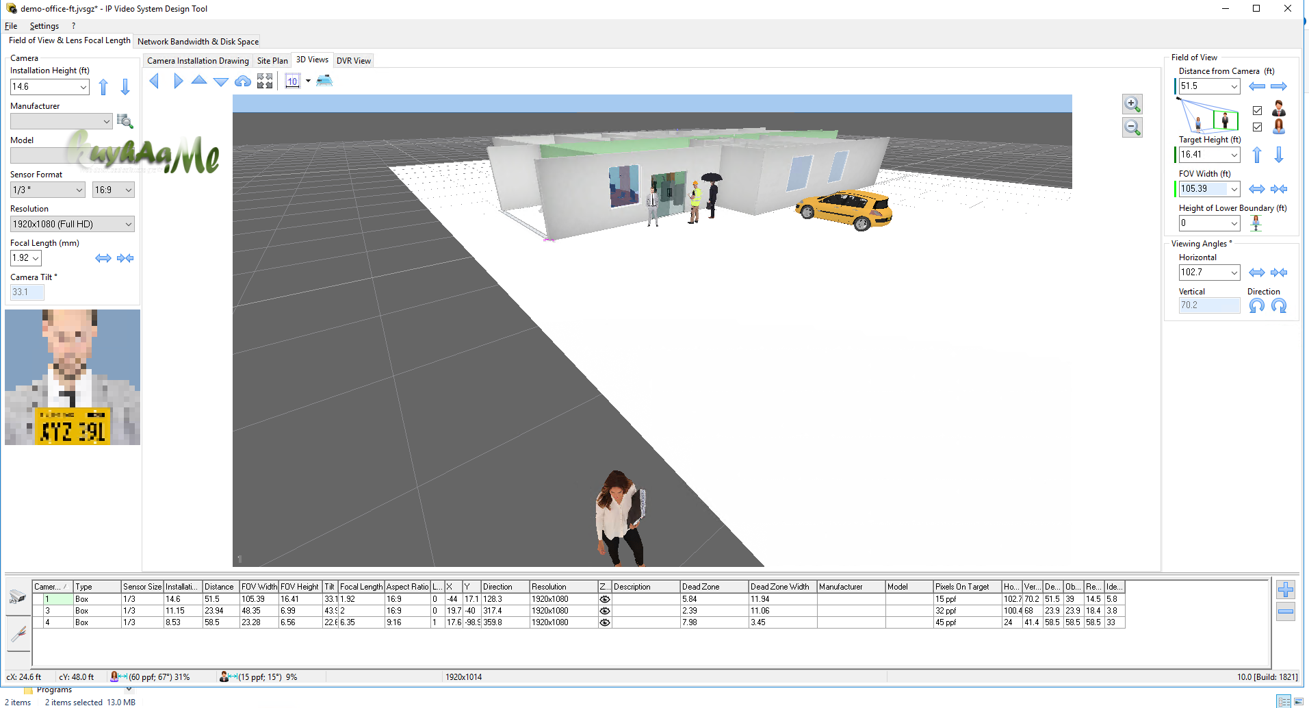Remove a camera with the minus button
Image resolution: width=1309 pixels, height=708 pixels.
(x=1286, y=611)
